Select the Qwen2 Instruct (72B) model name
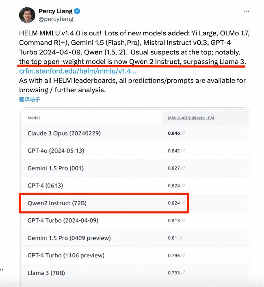The image size is (264, 287). click(x=57, y=203)
